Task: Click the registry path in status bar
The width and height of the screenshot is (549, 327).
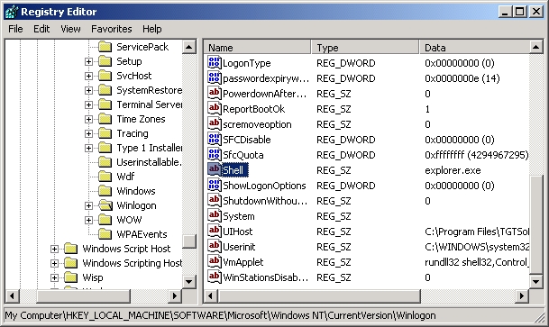Action: click(x=220, y=315)
